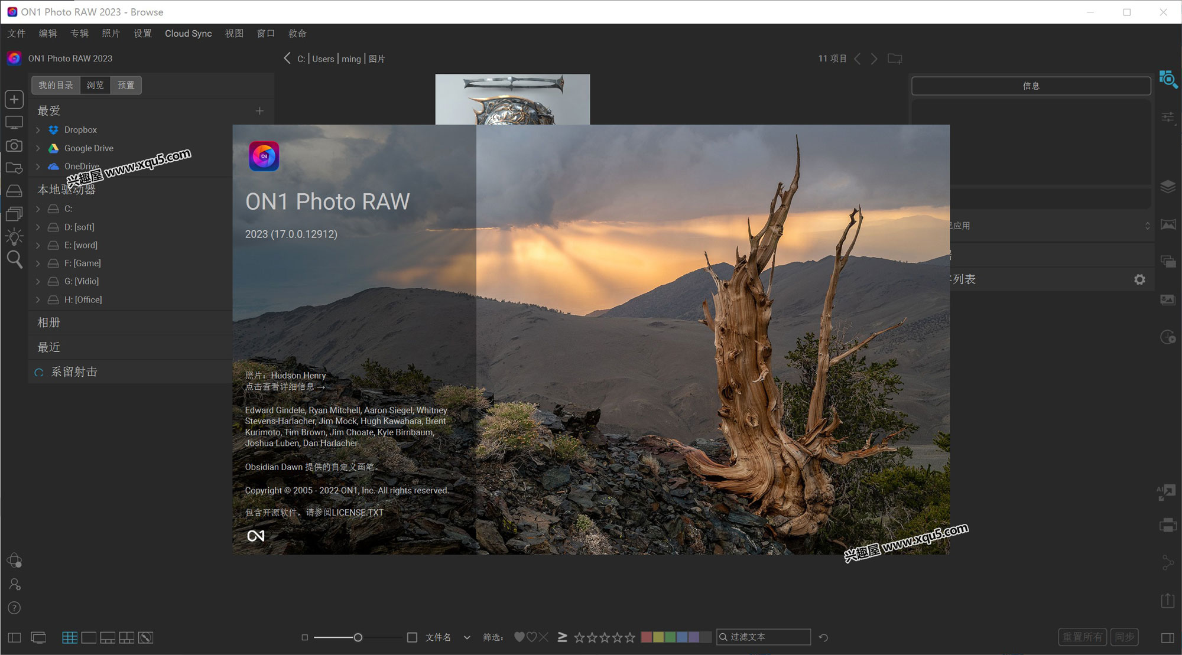Click the help question mark icon
1182x655 pixels.
pos(14,608)
